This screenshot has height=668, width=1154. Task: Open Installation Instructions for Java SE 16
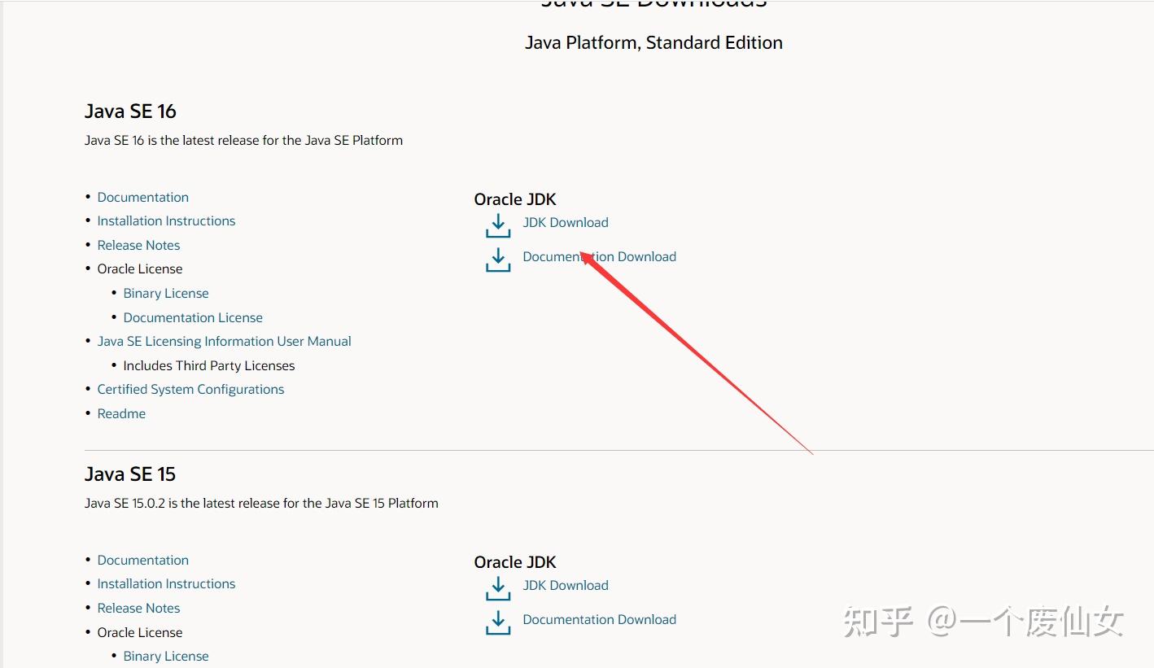[x=166, y=220]
